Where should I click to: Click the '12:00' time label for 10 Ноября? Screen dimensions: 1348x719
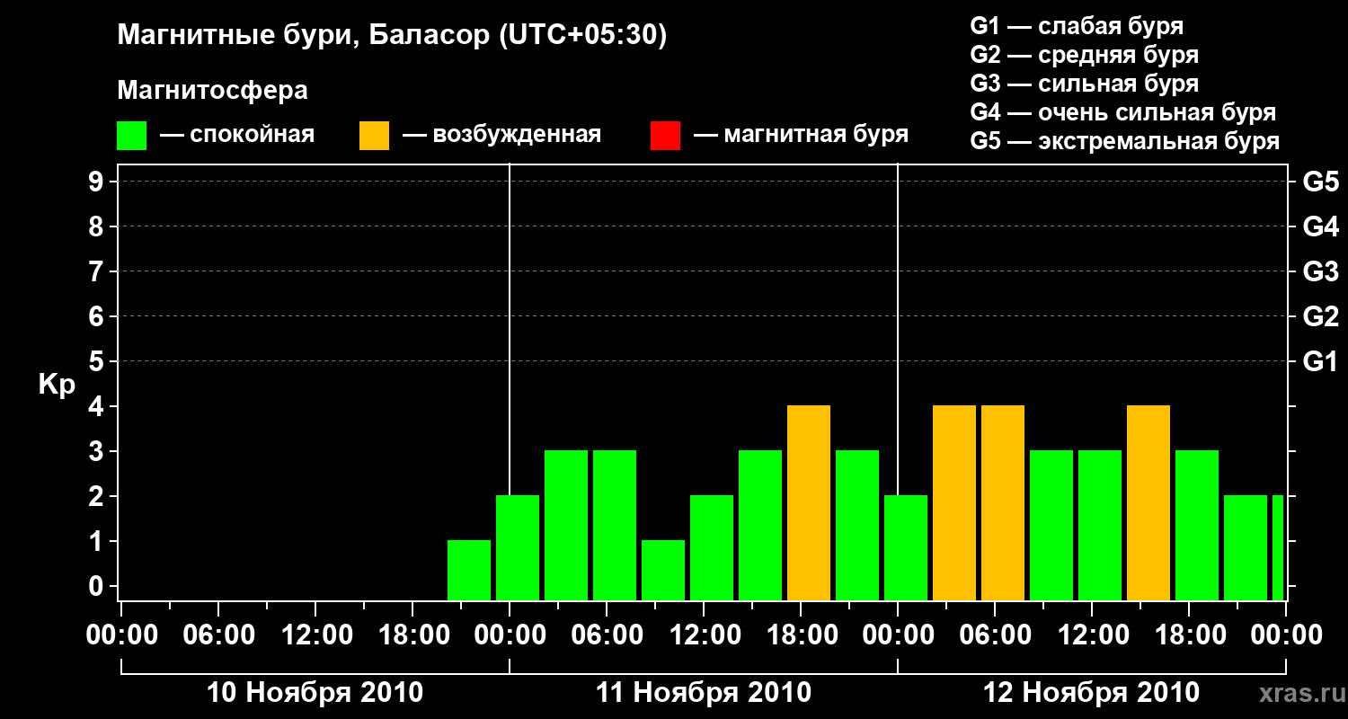(315, 635)
